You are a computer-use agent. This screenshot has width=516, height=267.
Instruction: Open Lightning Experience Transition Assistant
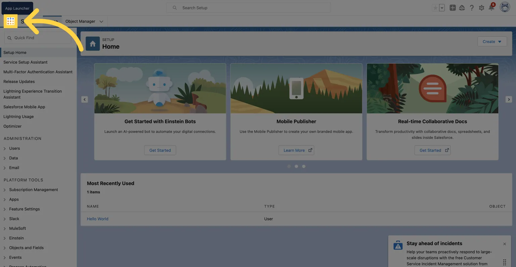33,94
